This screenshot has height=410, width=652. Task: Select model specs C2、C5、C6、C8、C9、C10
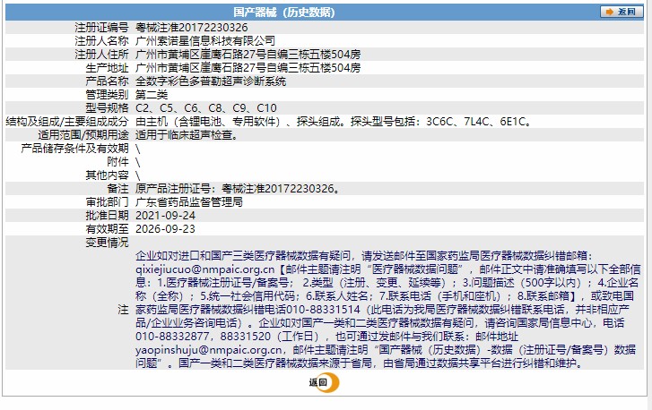point(206,108)
